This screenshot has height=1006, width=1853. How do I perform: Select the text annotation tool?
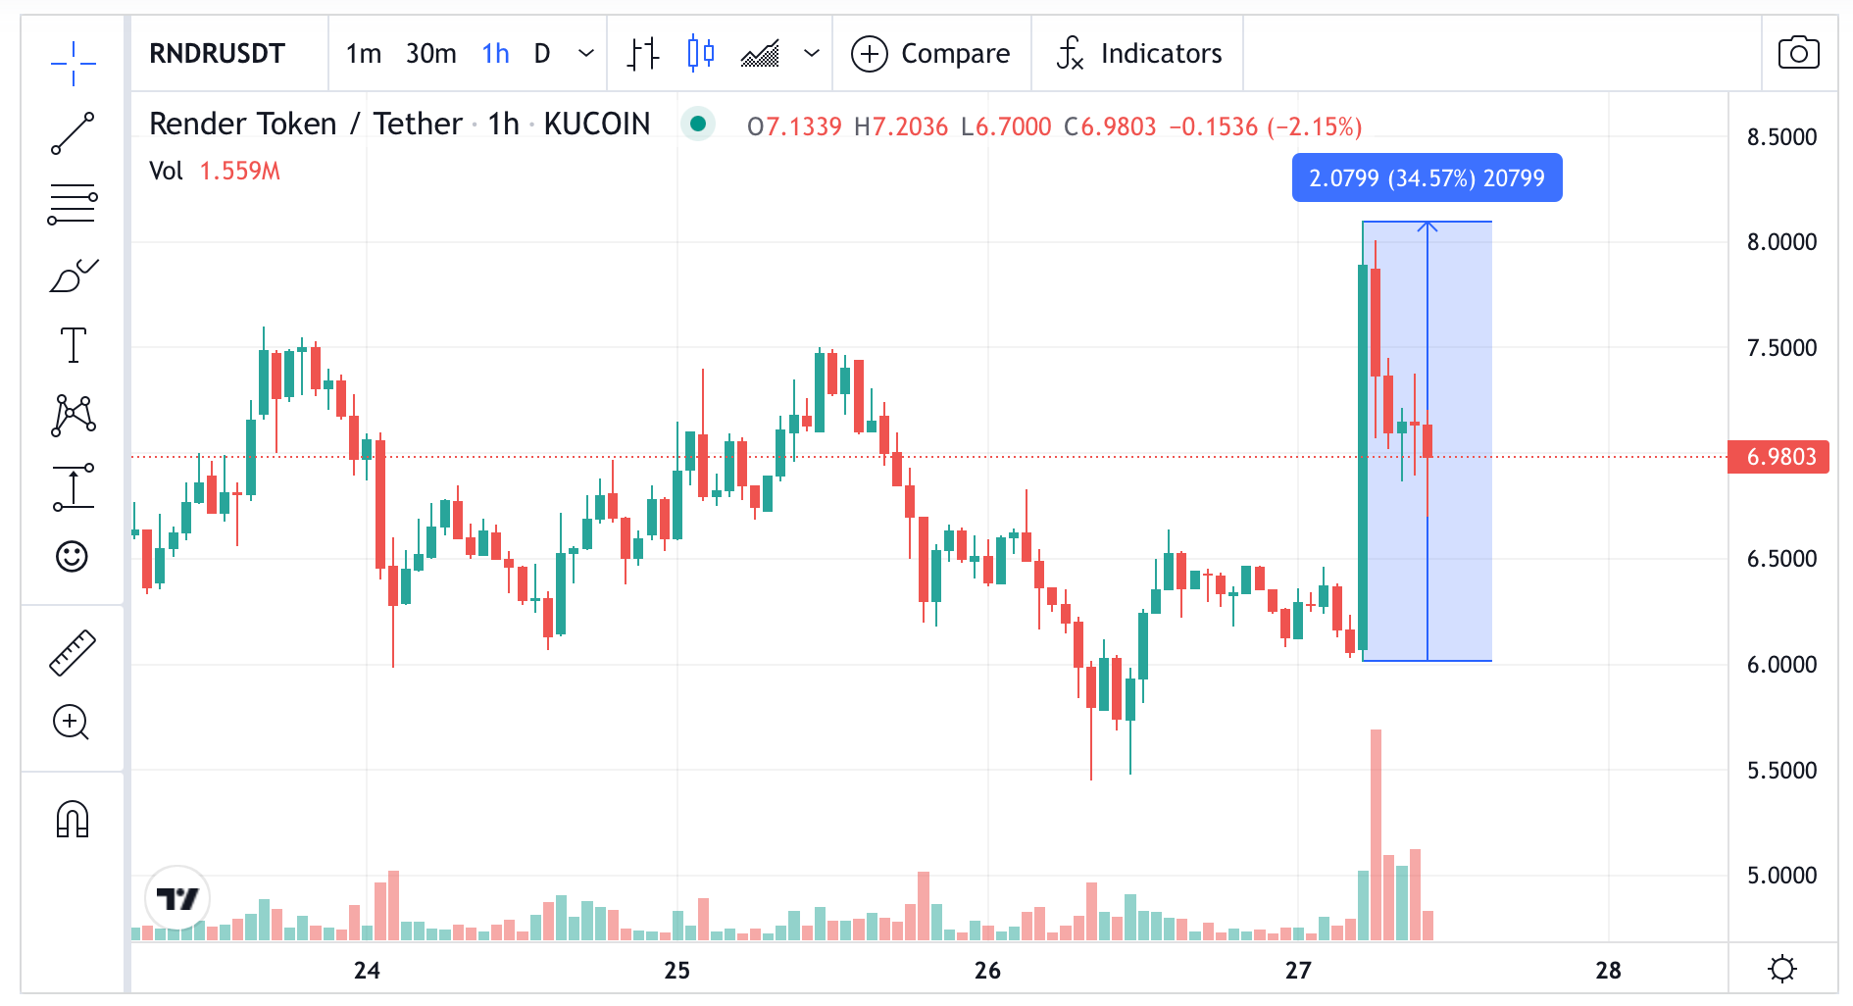[73, 345]
